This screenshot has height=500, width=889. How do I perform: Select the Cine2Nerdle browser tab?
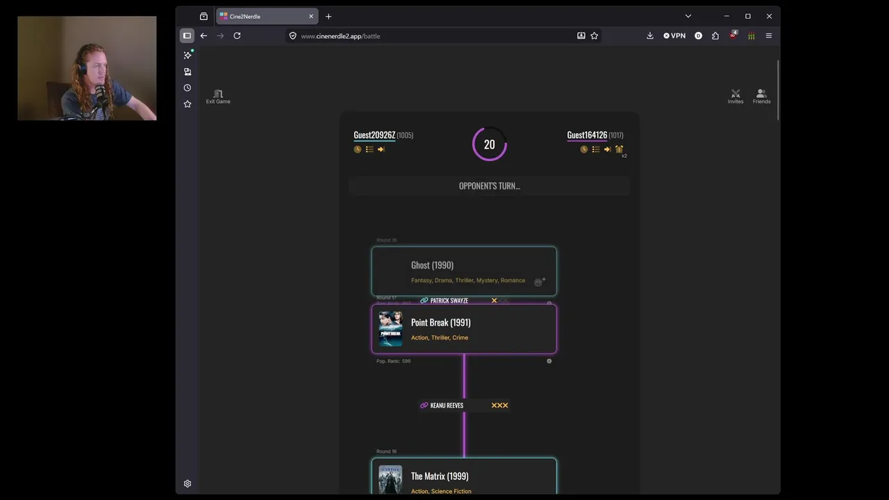267,16
